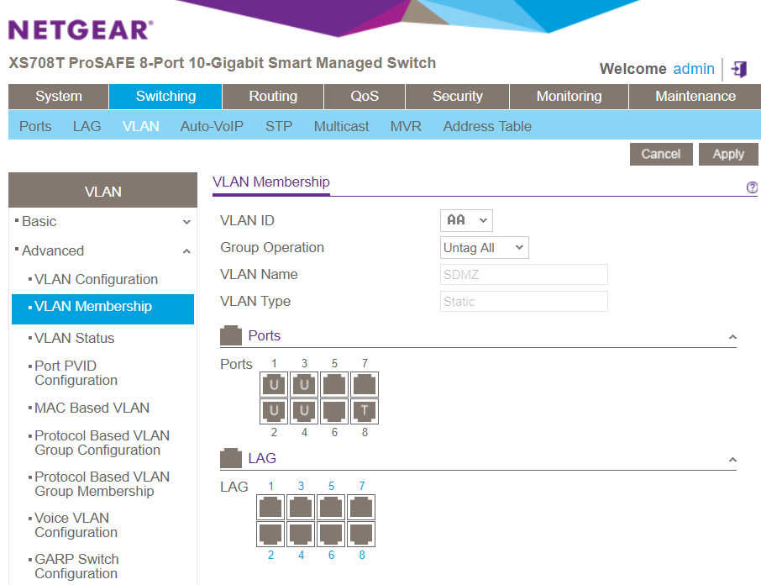This screenshot has width=761, height=585.
Task: Open the VLAN ID dropdown
Action: [x=466, y=220]
